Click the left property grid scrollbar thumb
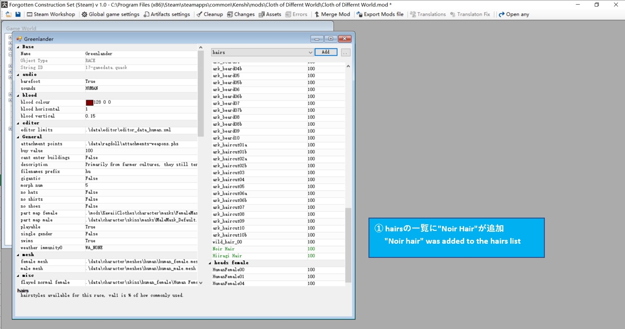 (201, 92)
